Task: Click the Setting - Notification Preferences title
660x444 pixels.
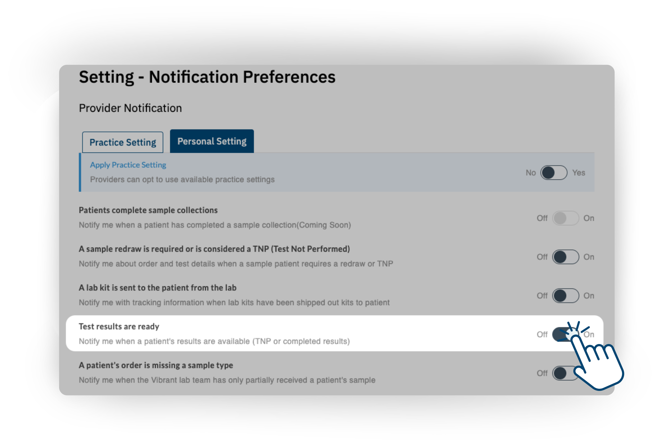Action: point(207,77)
